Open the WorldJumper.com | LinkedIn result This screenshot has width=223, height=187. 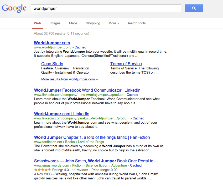61,114
